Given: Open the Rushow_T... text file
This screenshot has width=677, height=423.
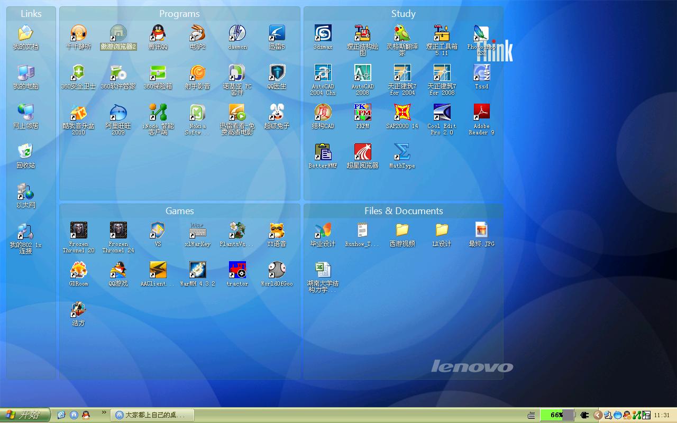Looking at the screenshot, I should coord(362,234).
